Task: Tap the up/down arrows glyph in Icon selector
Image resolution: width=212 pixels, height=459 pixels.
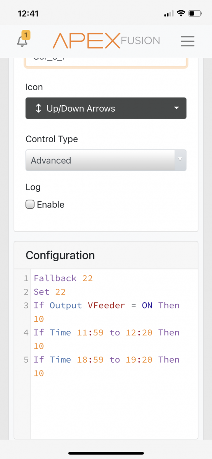Action: click(x=38, y=108)
